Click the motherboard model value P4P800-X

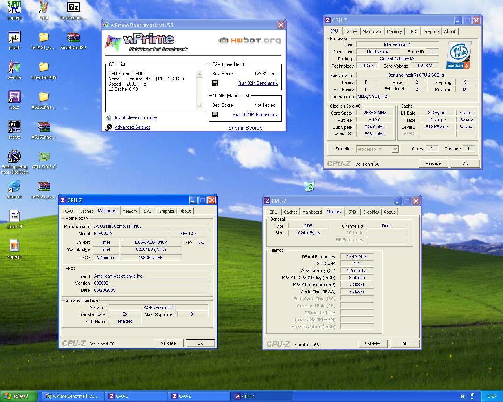pyautogui.click(x=130, y=233)
